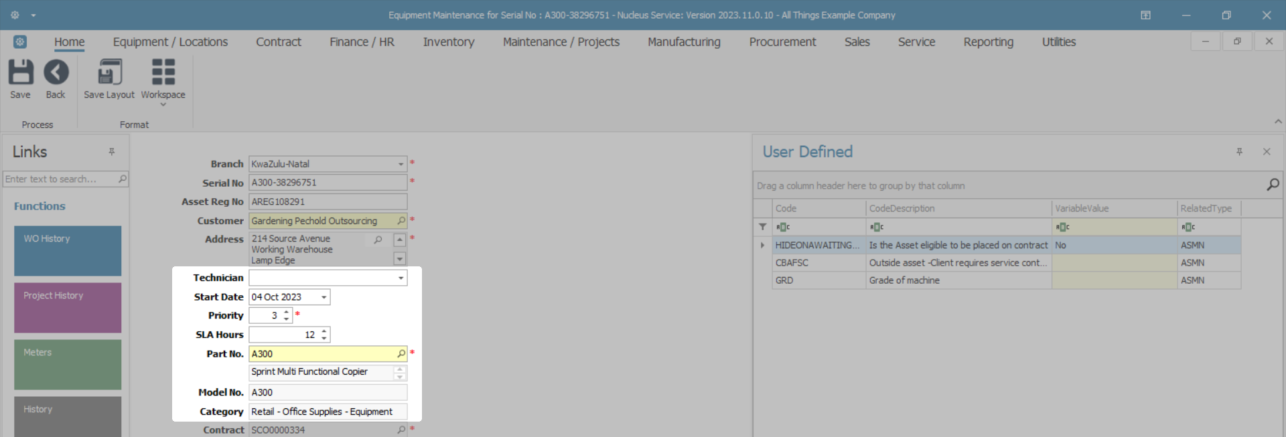Viewport: 1286px width, 437px height.
Task: Increase the SLA Hours value
Action: [324, 331]
